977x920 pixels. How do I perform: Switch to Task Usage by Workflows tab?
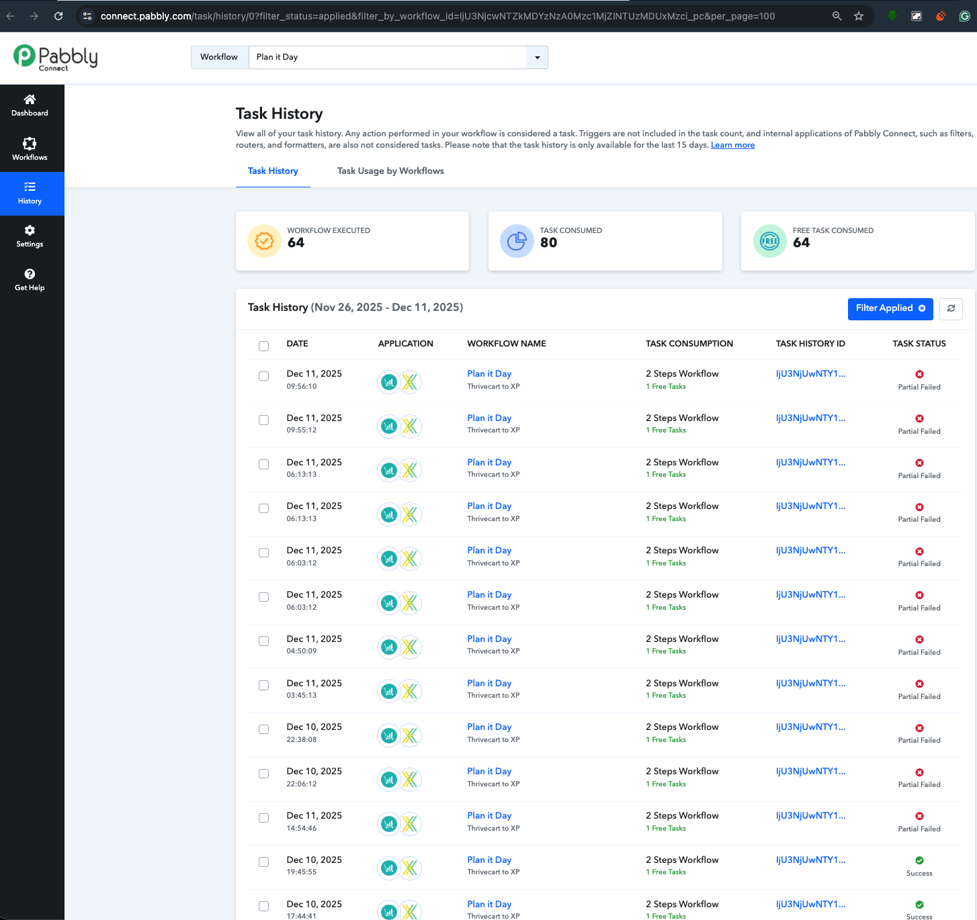pyautogui.click(x=390, y=171)
